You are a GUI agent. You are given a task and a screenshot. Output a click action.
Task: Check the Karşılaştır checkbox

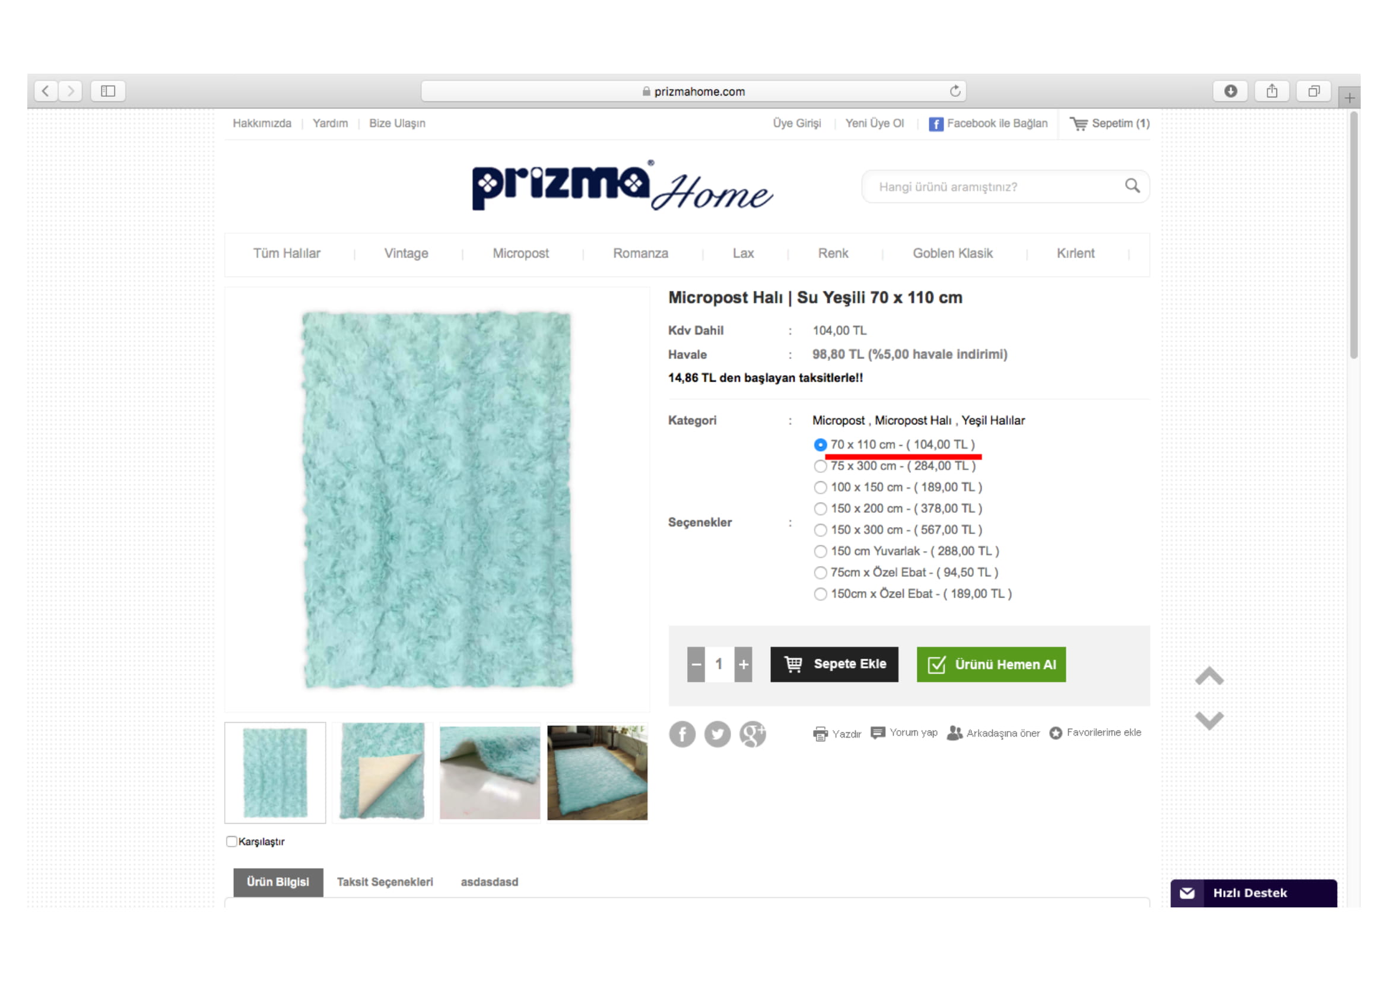click(231, 842)
